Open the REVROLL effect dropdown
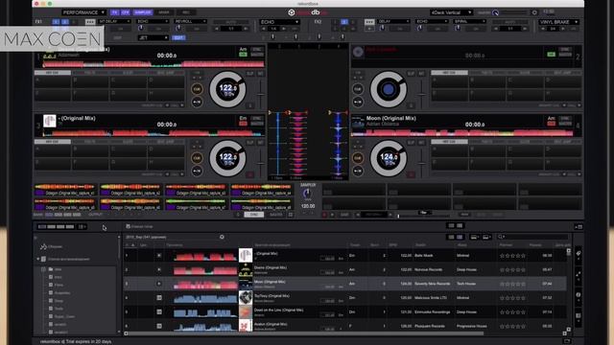Screen dimensions: 614x345 191,21
